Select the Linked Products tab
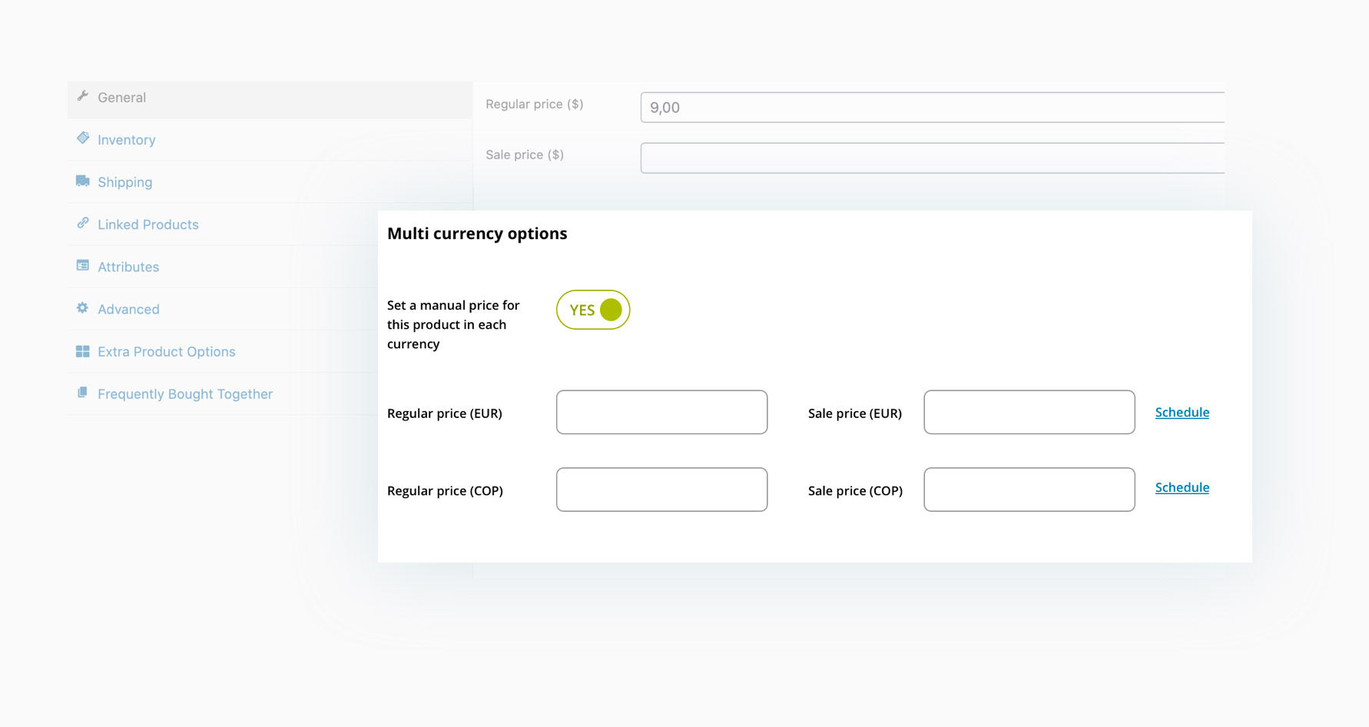The width and height of the screenshot is (1369, 727). point(223,224)
